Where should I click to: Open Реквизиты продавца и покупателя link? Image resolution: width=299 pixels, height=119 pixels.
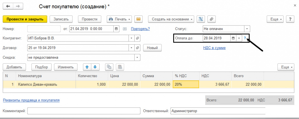31,100
